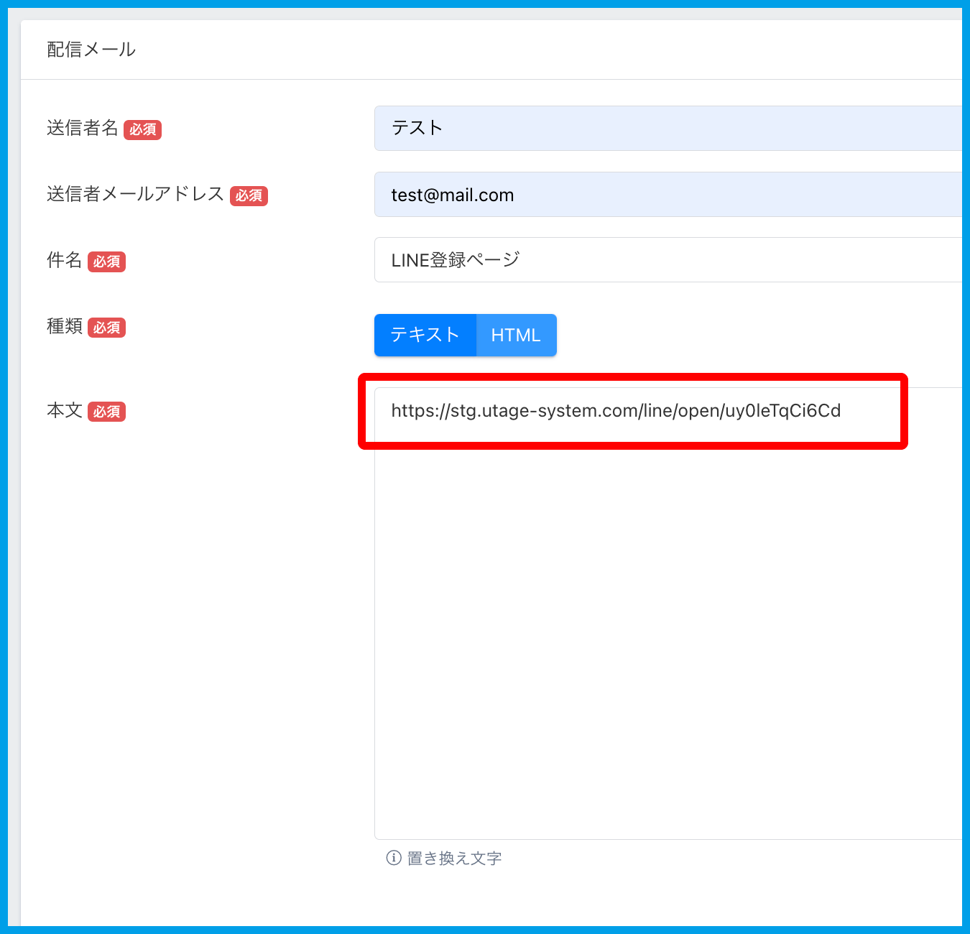Click the 必須 badge next to 送信者名
Viewport: 970px width, 934px height.
coord(142,130)
